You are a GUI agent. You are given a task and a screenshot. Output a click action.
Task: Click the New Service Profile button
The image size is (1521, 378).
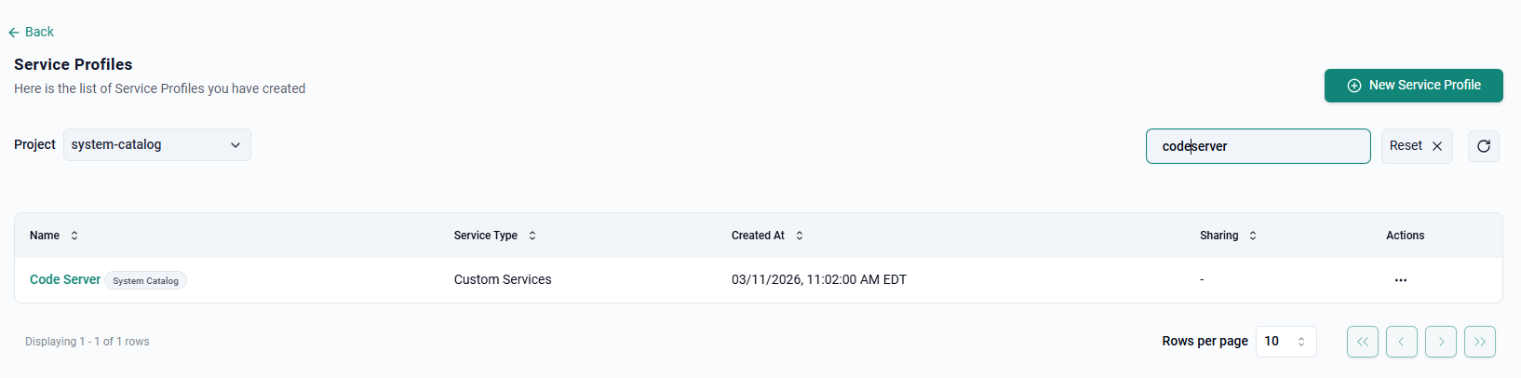click(1413, 86)
